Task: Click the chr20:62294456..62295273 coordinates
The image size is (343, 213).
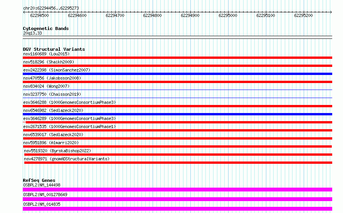Action: click(51, 8)
